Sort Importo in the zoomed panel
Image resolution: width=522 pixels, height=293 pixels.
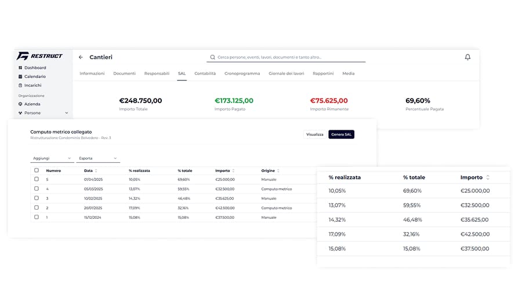(488, 177)
